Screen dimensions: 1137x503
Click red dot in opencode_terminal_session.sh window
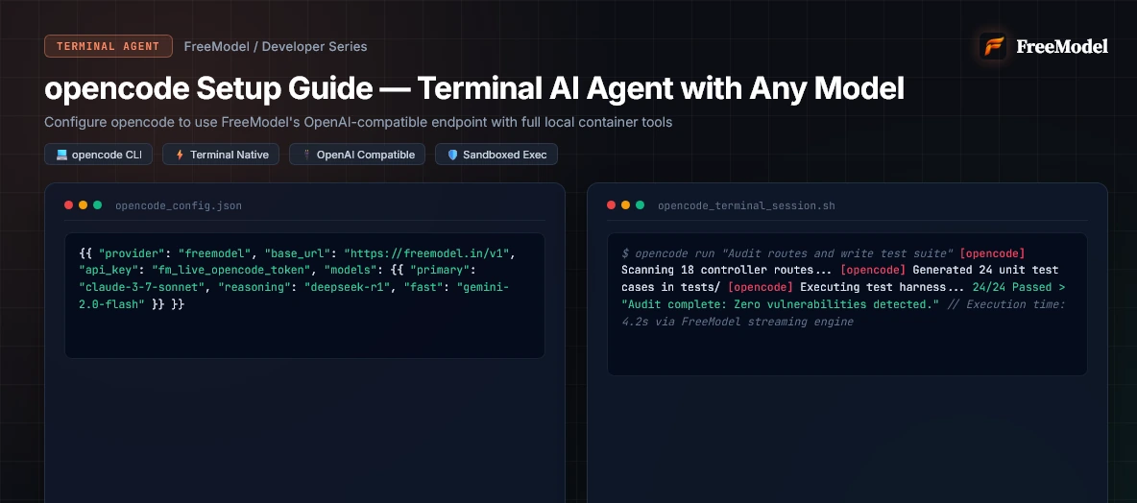(x=612, y=205)
